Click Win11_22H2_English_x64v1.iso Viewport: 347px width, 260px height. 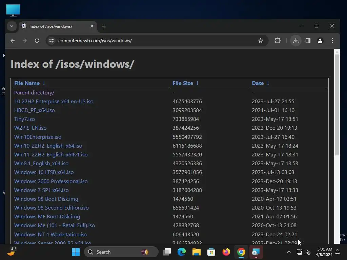click(x=51, y=154)
